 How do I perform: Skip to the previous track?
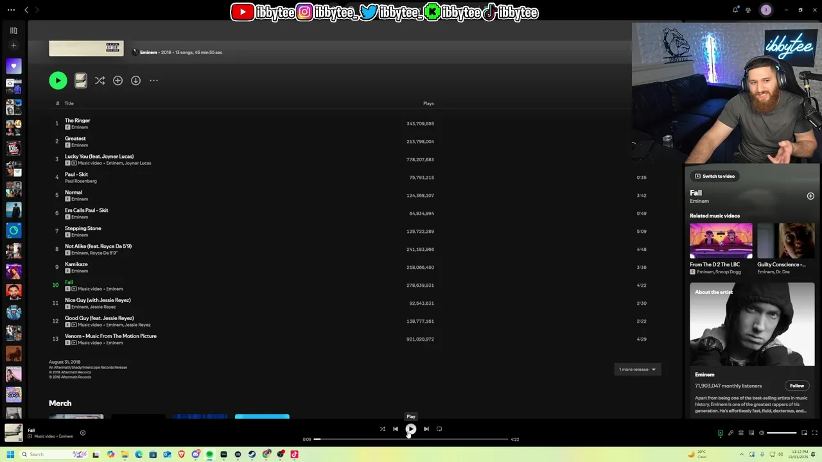(396, 429)
